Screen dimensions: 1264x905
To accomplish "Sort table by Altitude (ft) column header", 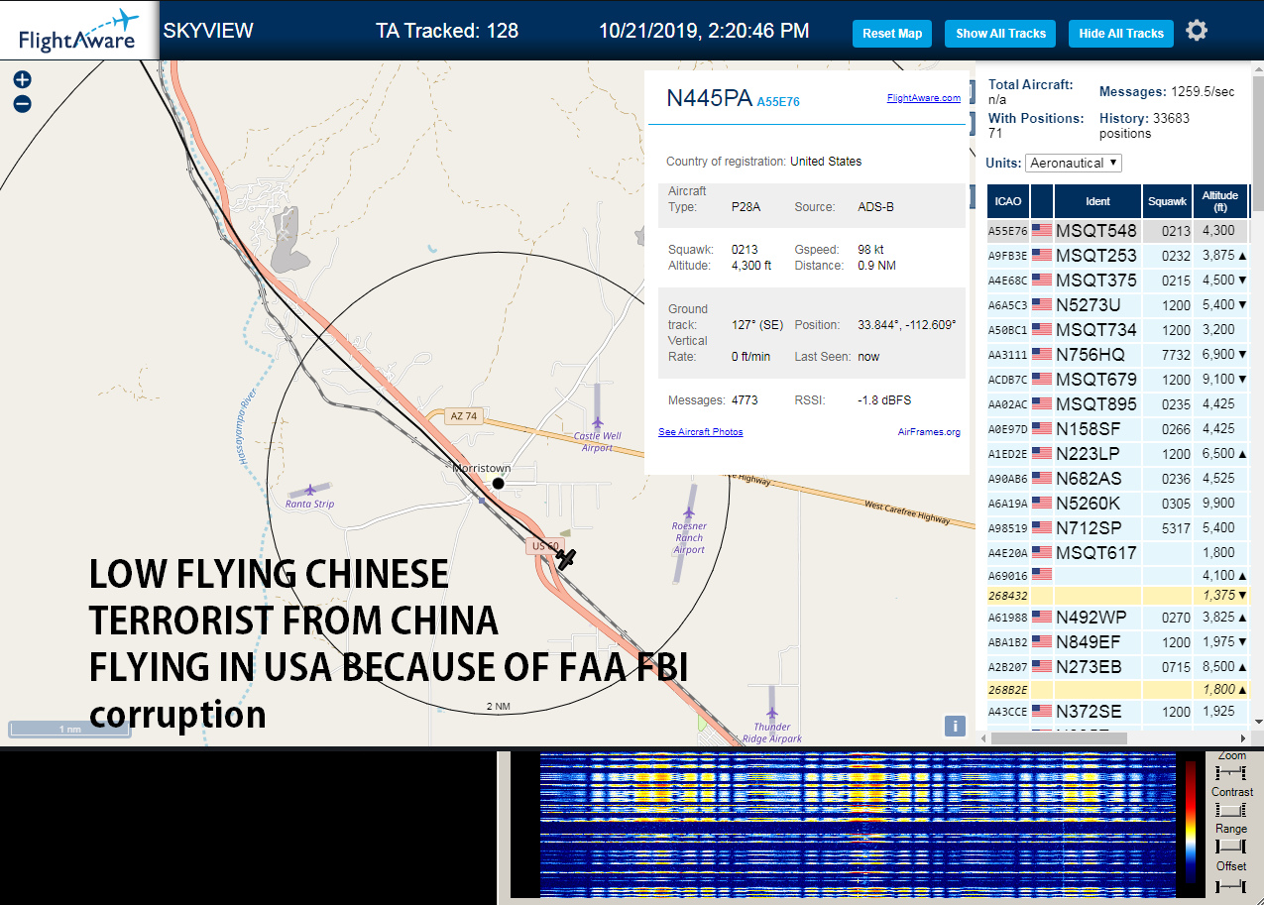I will click(x=1220, y=201).
